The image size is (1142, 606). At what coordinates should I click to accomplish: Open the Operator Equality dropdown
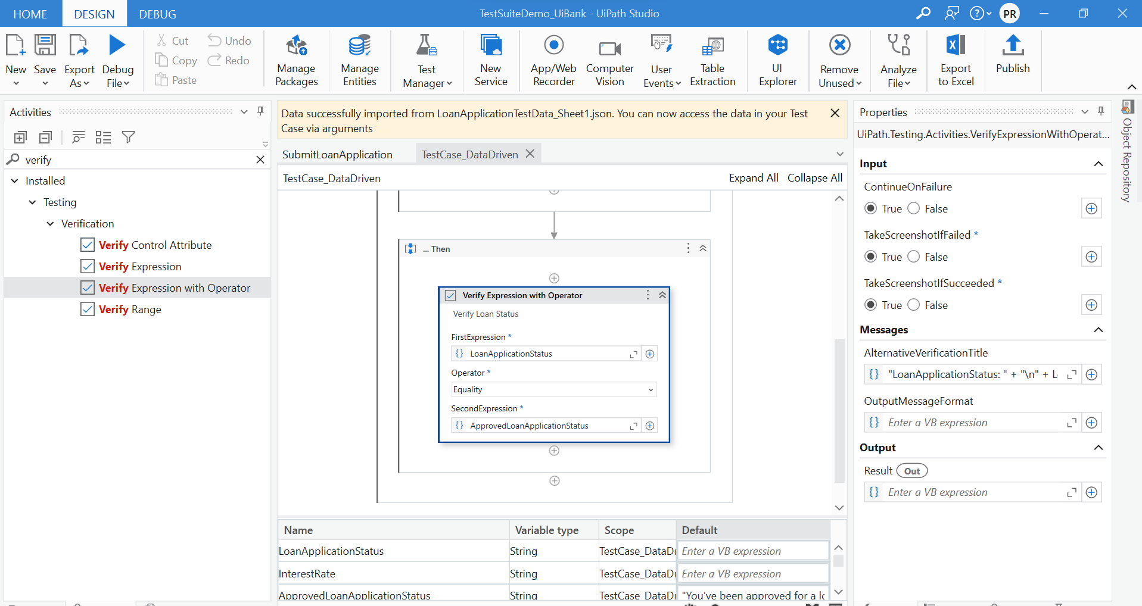pos(554,389)
